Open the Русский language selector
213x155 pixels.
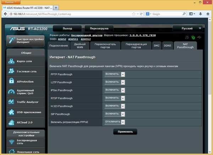pyautogui.click(x=187, y=28)
